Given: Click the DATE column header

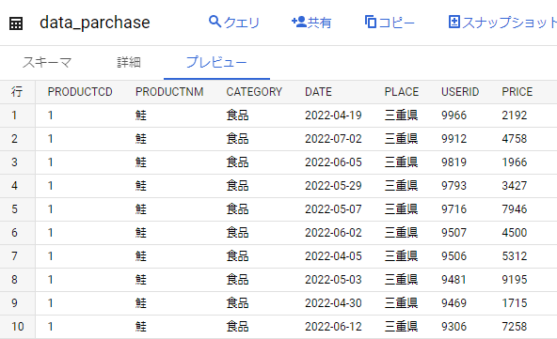Looking at the screenshot, I should click(318, 92).
